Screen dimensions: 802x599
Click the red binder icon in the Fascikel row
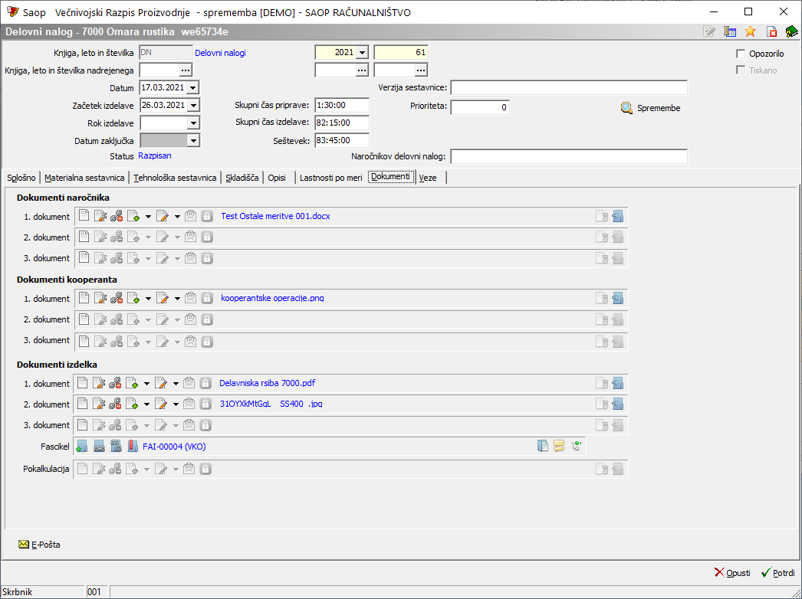(x=133, y=446)
